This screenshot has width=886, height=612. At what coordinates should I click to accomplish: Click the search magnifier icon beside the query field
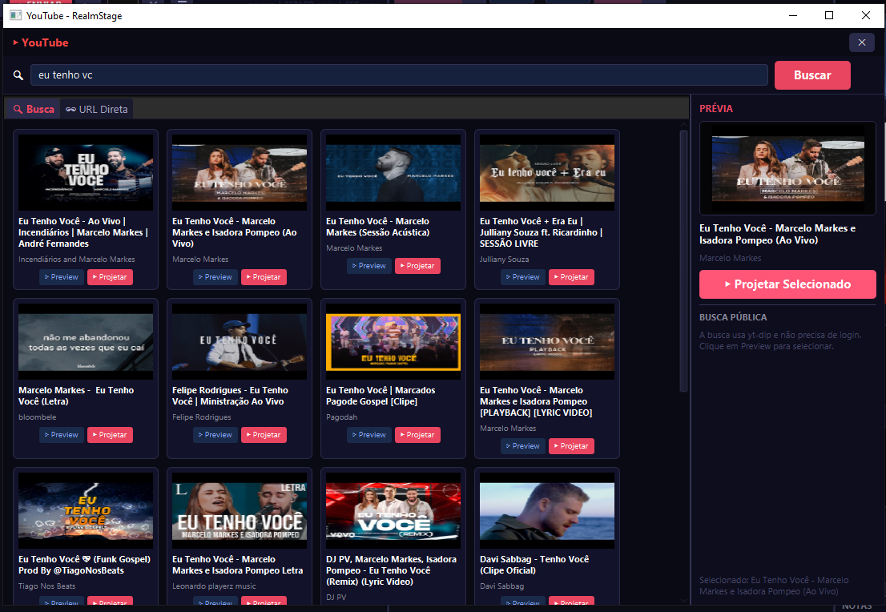[x=18, y=75]
